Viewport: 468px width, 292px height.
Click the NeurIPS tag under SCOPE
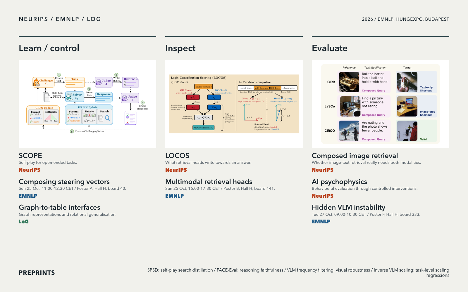(30, 170)
